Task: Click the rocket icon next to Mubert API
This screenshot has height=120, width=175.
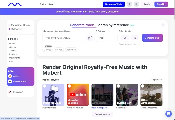Action: (x=10, y=92)
